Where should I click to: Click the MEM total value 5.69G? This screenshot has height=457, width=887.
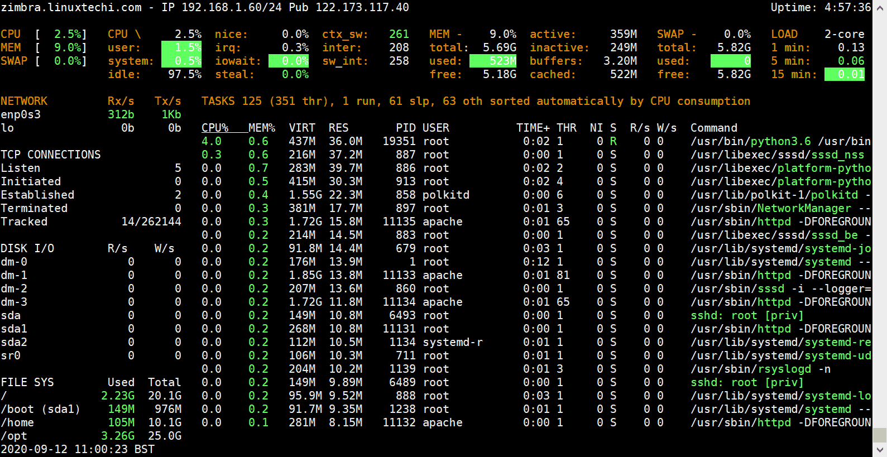(x=500, y=47)
